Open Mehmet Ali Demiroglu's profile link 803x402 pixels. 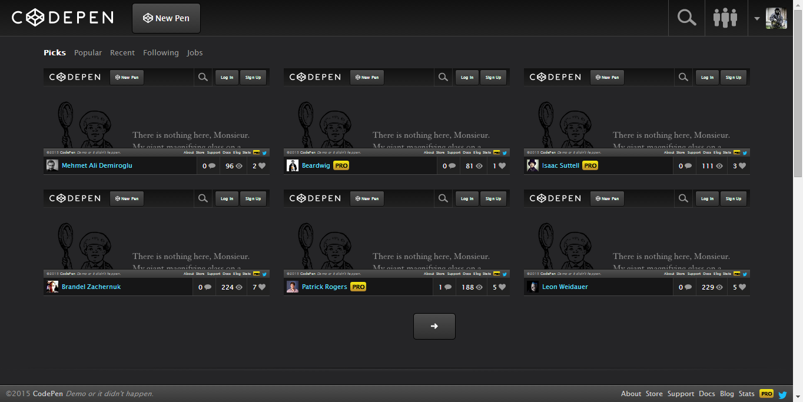97,165
